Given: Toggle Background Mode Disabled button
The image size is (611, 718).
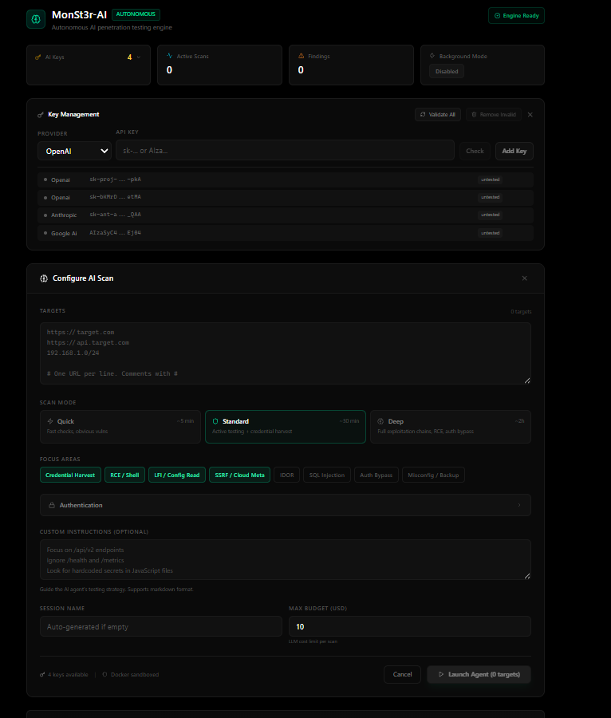Looking at the screenshot, I should click(447, 72).
